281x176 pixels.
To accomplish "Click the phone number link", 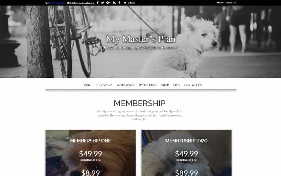I will (x=57, y=3).
